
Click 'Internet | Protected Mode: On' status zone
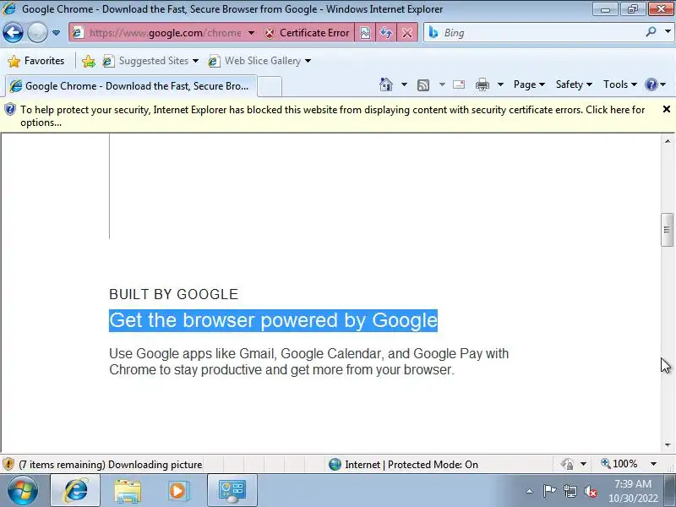coord(403,464)
